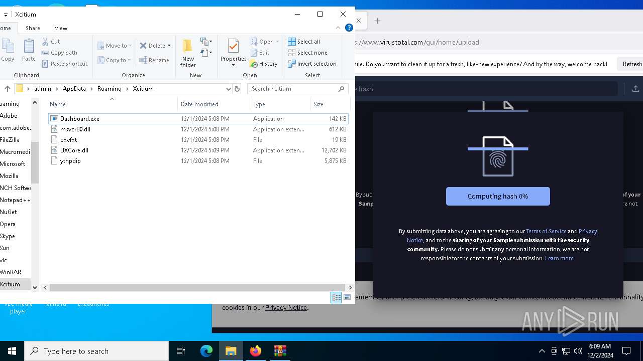The height and width of the screenshot is (361, 643).
Task: Open the Windows Start menu
Action: [12, 351]
